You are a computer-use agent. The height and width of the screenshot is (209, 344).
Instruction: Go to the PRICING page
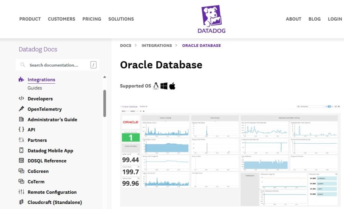click(92, 19)
